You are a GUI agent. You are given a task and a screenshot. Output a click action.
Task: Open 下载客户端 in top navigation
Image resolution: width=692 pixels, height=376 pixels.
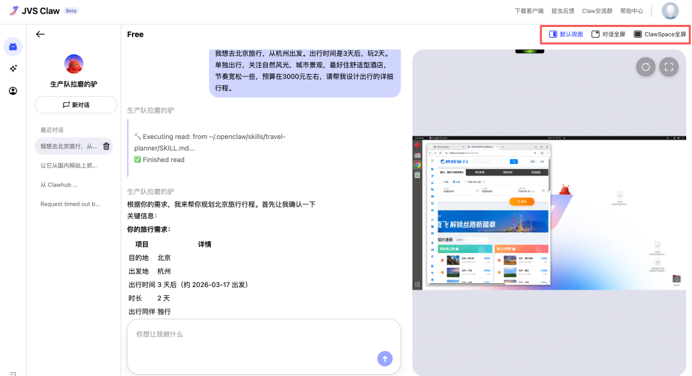tap(529, 11)
